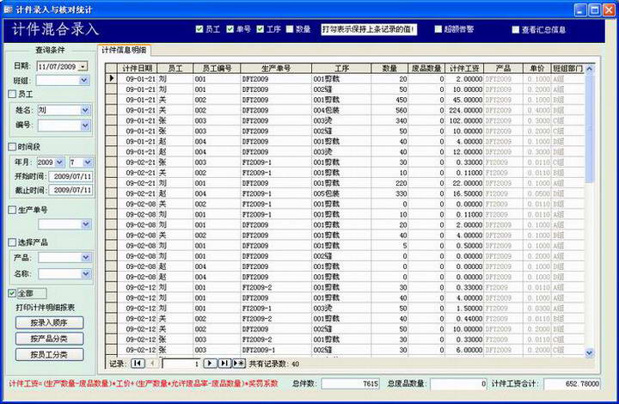
Task: Click the 员工 column header
Action: [x=175, y=68]
